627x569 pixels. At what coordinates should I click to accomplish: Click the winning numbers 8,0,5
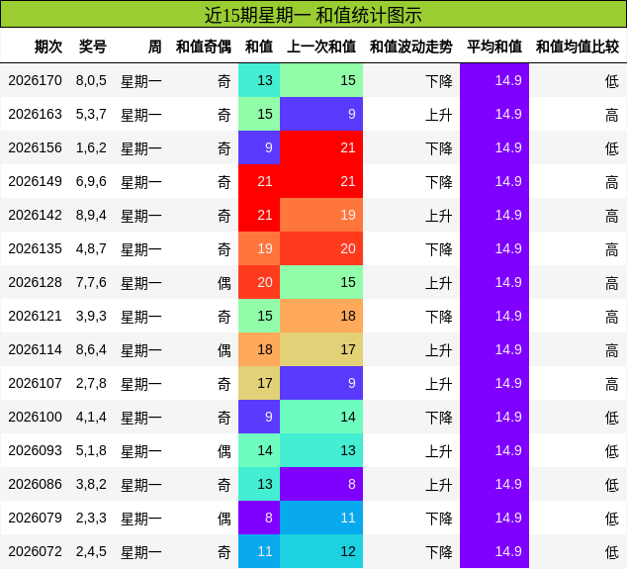click(91, 80)
